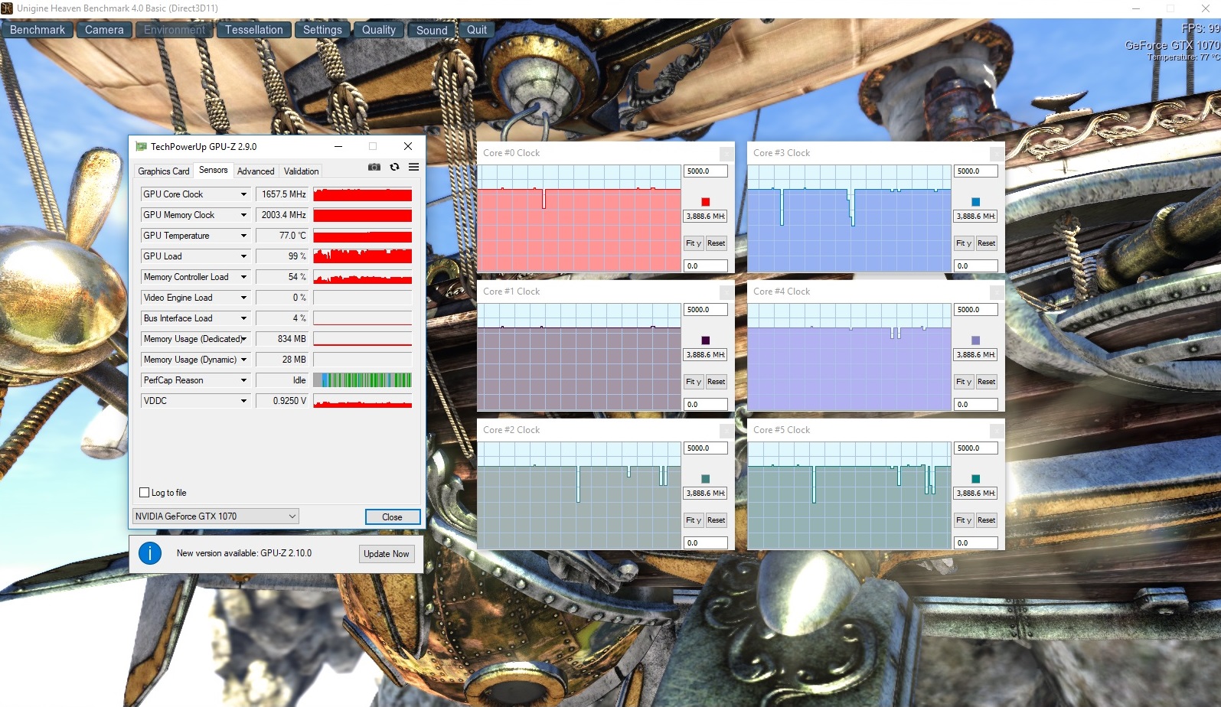Open the Quality menu in Heaven

tap(379, 30)
